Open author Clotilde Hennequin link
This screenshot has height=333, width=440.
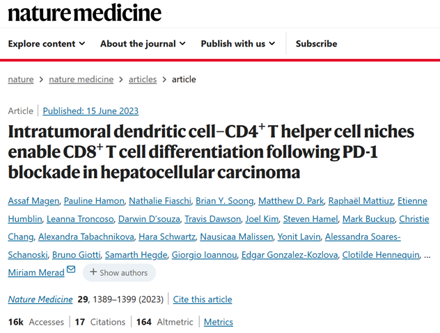(381, 255)
